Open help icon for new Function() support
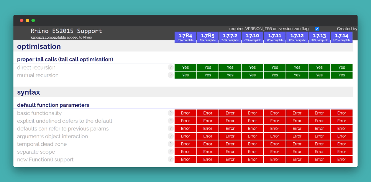This screenshot has height=182, width=371. point(170,159)
